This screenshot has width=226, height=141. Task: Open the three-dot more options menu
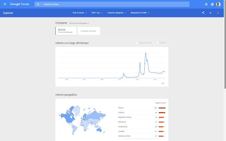coord(218,13)
